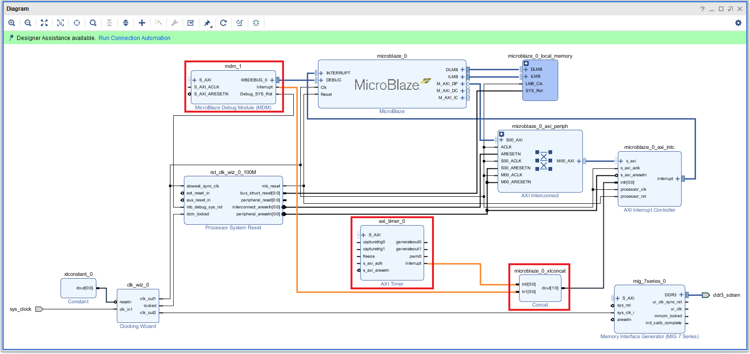The width and height of the screenshot is (750, 354).
Task: Expand the microblaze_0_axi_periph hierarchy block
Action: tap(501, 134)
